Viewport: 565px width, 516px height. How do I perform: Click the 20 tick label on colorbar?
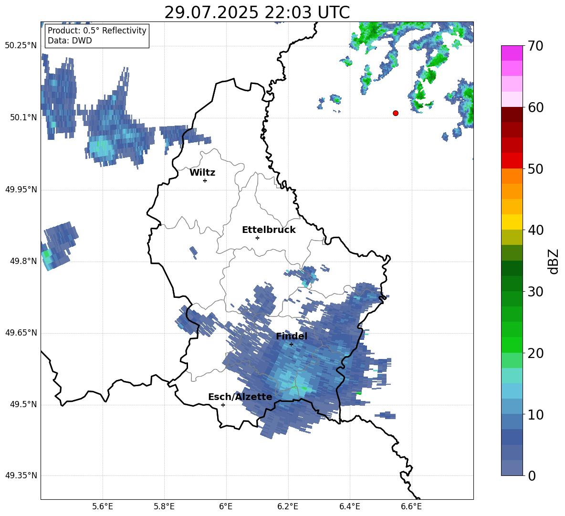(535, 353)
